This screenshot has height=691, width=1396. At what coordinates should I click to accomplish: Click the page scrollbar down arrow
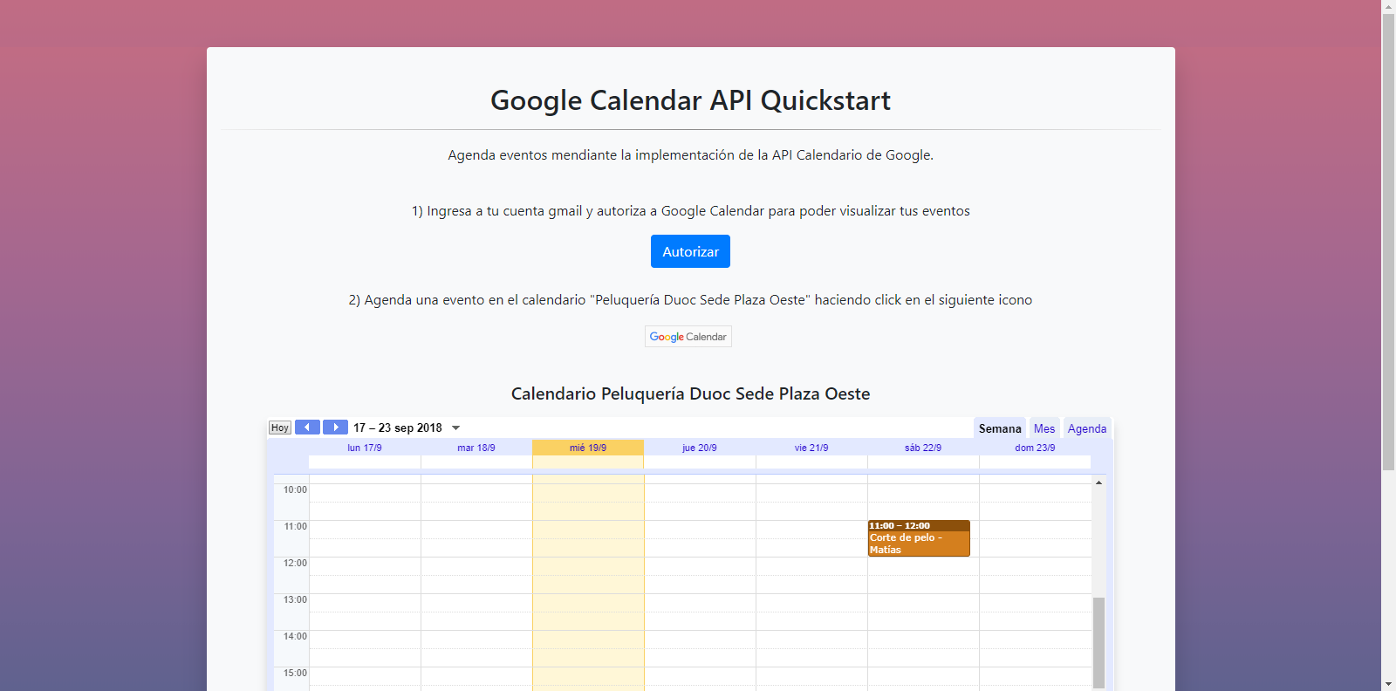coord(1388,684)
